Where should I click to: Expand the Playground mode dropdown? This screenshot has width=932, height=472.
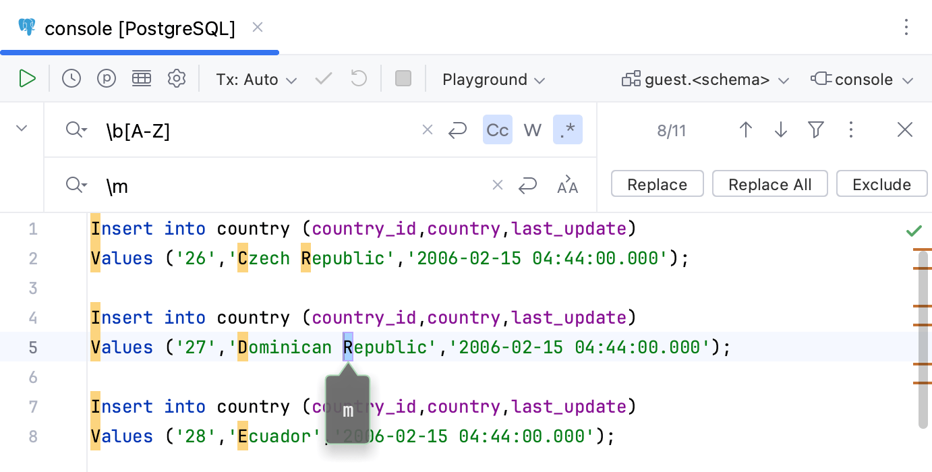point(494,80)
